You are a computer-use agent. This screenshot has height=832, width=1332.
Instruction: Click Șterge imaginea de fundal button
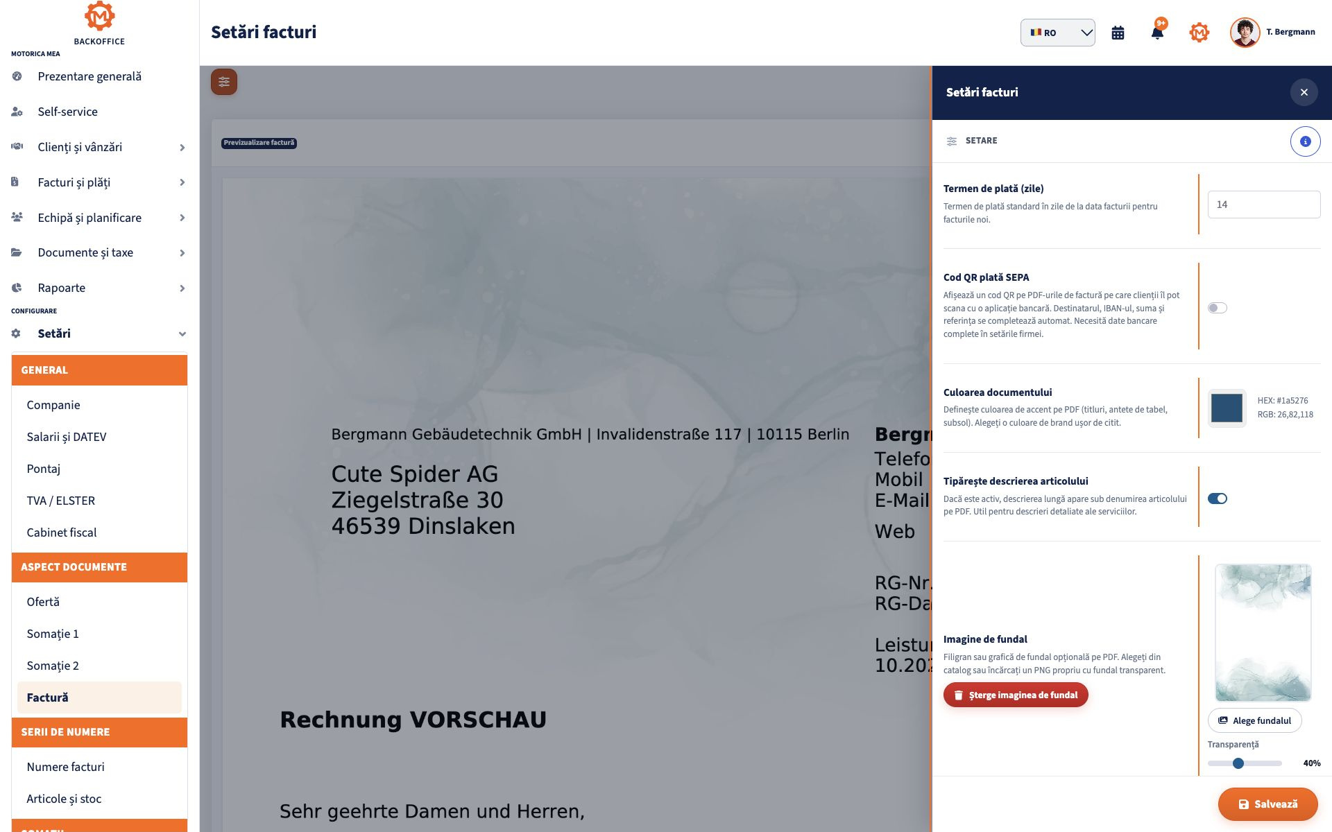(1016, 695)
